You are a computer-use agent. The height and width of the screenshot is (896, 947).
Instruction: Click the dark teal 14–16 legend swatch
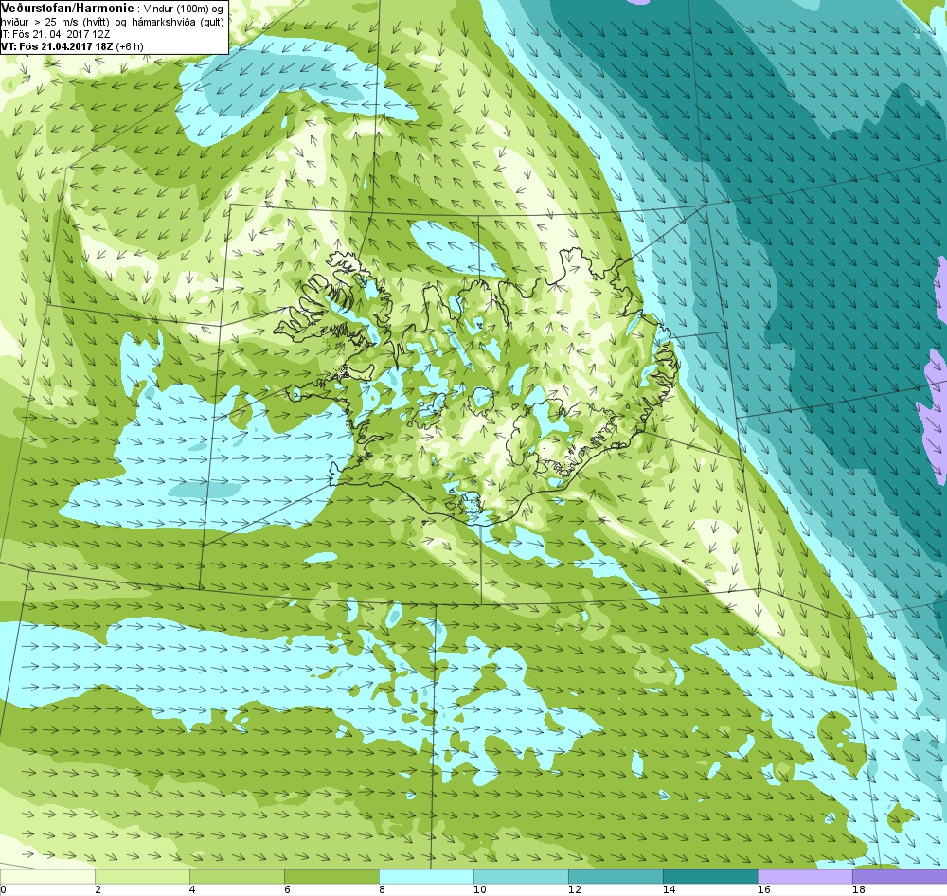pyautogui.click(x=711, y=876)
